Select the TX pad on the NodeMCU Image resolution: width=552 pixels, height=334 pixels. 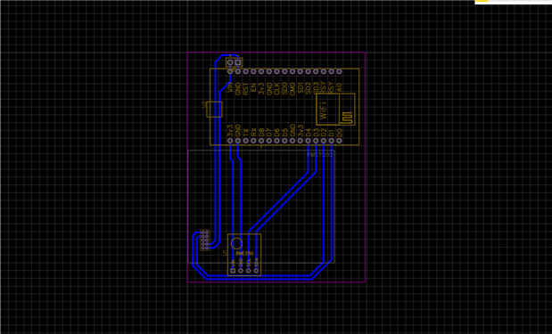click(246, 141)
